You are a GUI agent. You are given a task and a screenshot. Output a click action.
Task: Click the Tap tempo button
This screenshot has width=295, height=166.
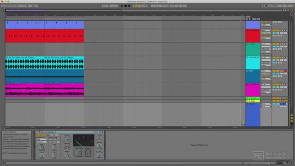point(3,6)
